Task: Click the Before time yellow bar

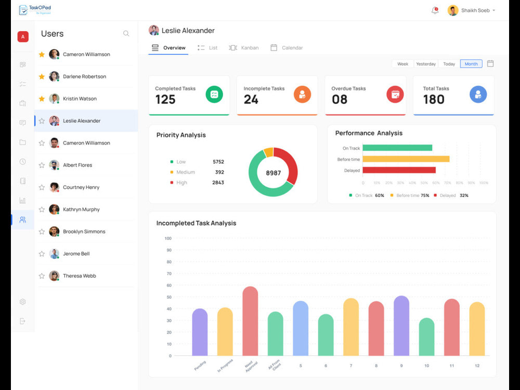Action: point(406,159)
